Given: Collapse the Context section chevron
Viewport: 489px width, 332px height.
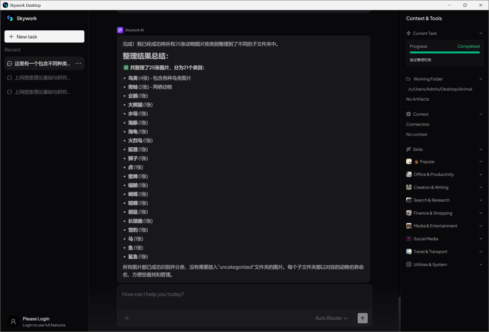Looking at the screenshot, I should (481, 114).
